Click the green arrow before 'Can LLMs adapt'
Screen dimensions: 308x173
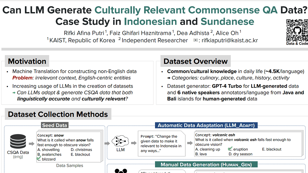[x=14, y=93]
